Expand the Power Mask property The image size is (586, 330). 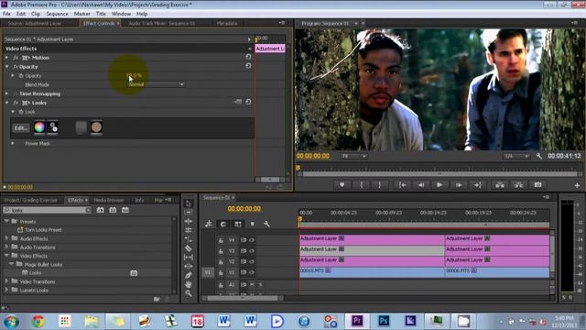tap(13, 143)
